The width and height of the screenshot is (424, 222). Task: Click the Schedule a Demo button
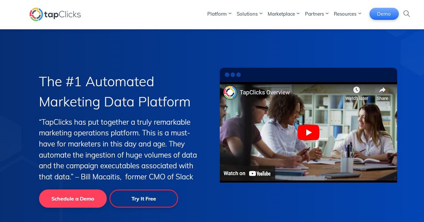tap(73, 199)
